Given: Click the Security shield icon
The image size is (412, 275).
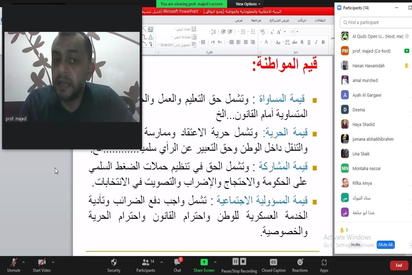Looking at the screenshot, I should [114, 262].
